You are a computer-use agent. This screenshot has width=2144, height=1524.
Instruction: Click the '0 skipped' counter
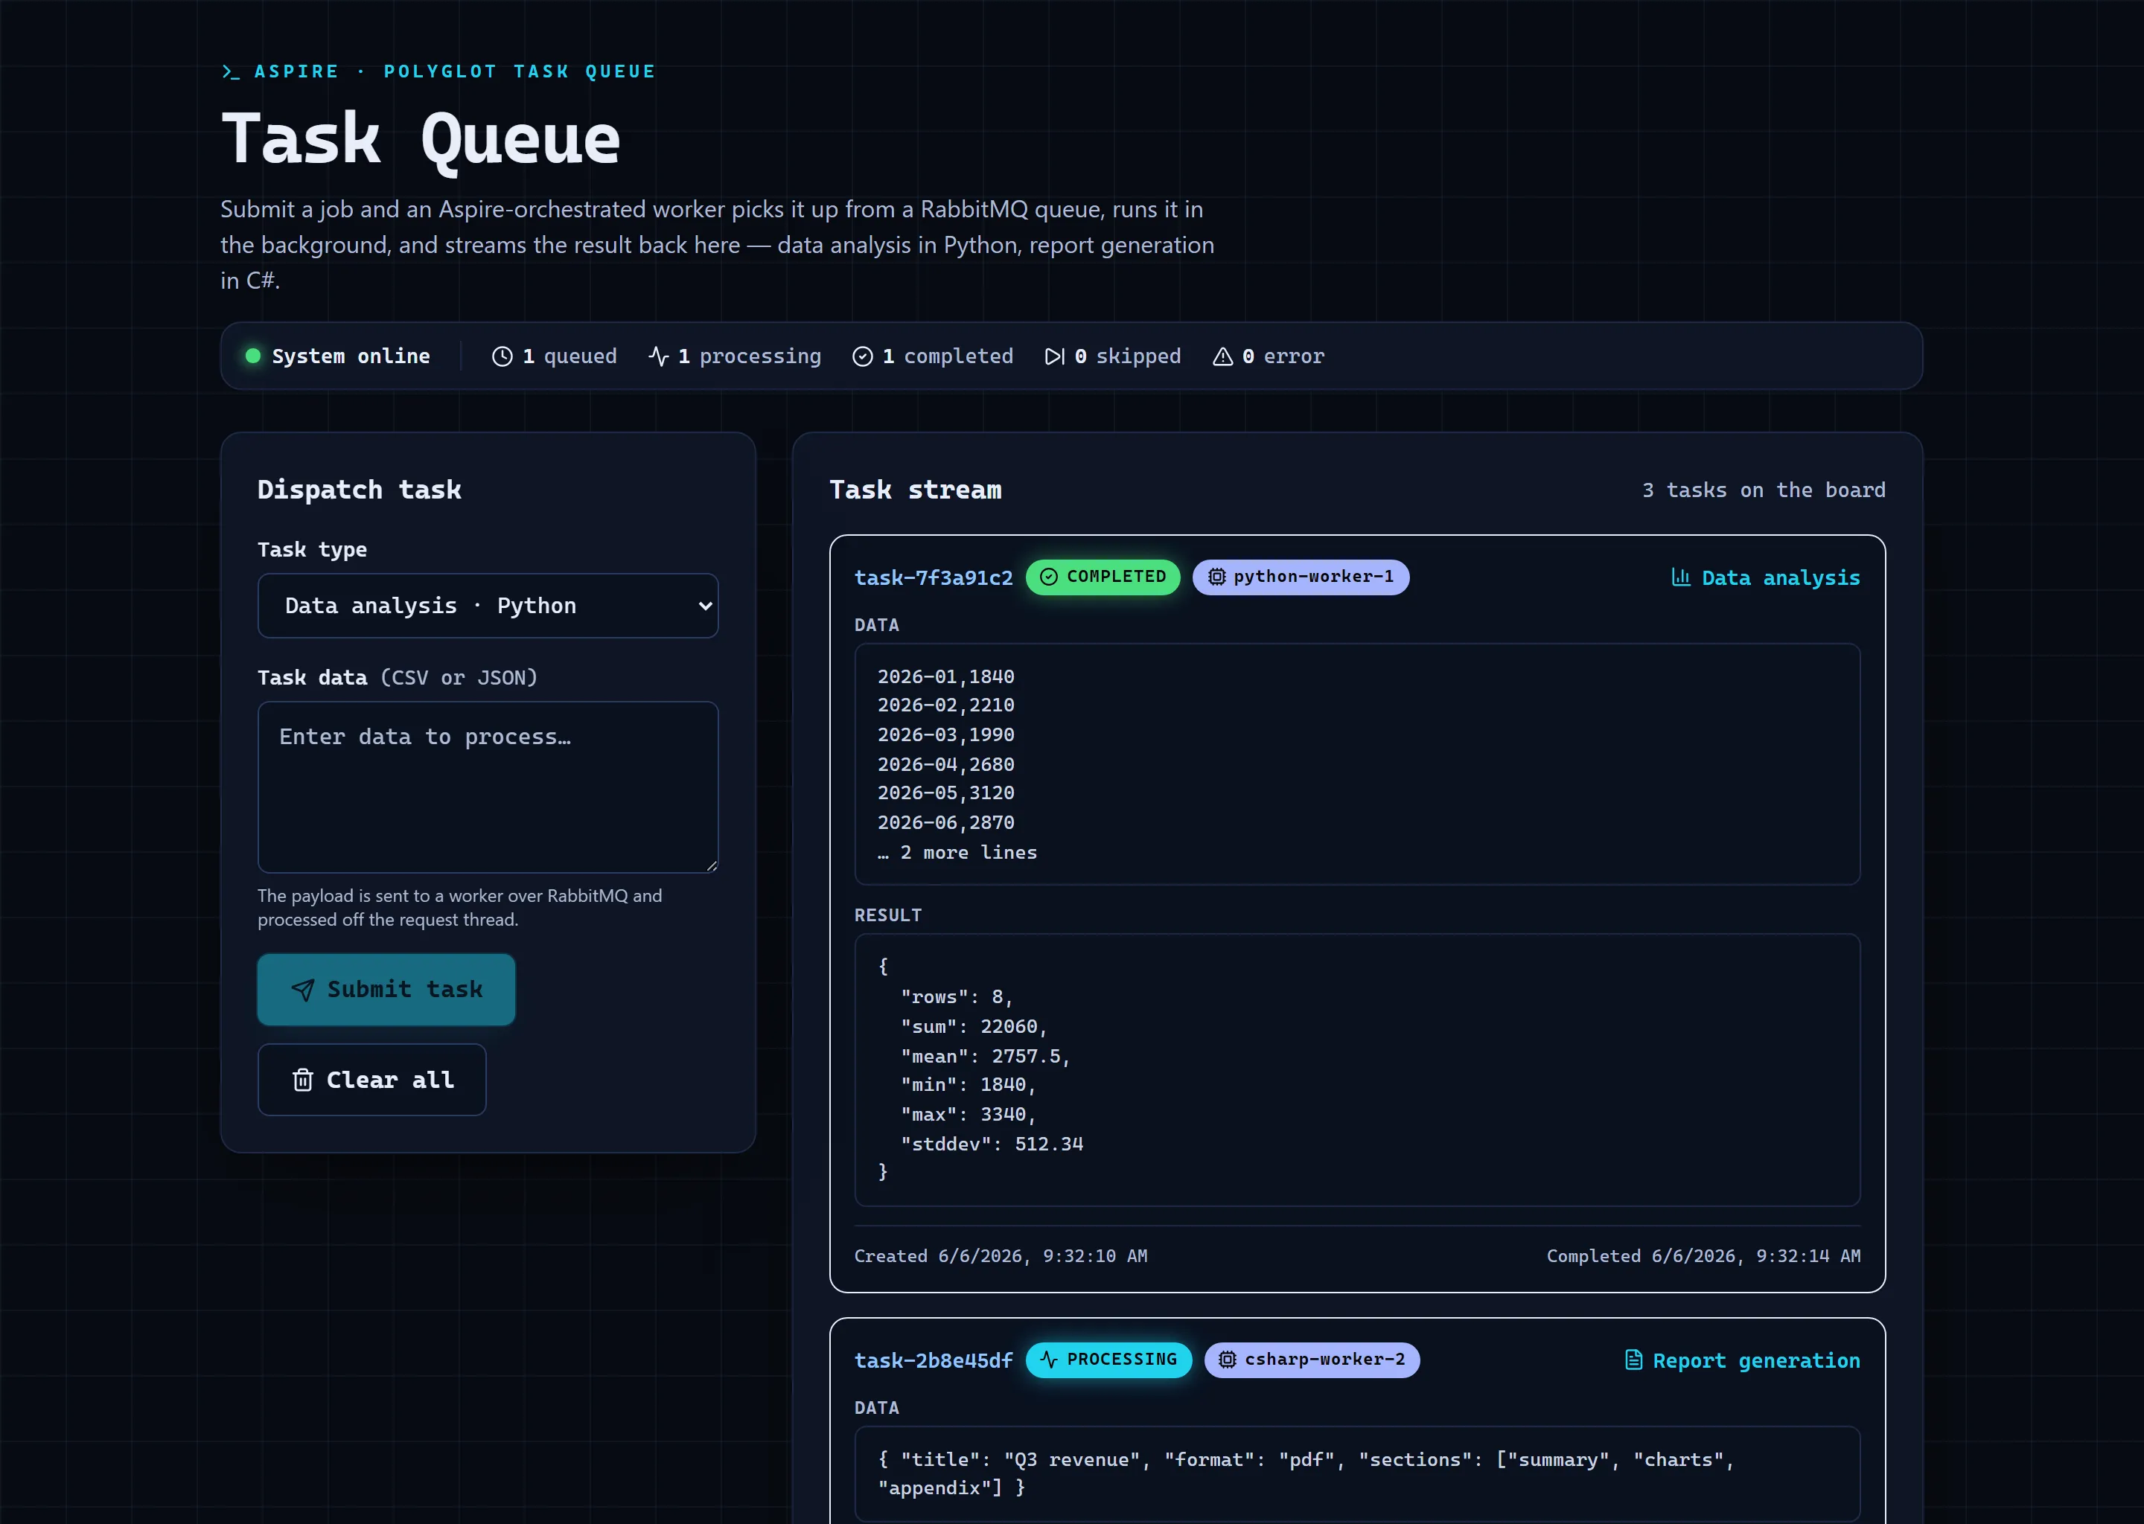1112,356
